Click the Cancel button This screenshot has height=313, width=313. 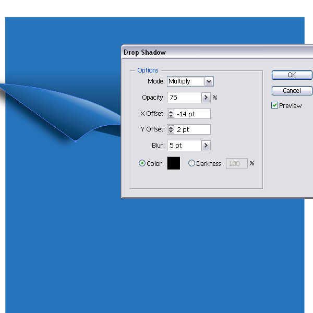(292, 91)
